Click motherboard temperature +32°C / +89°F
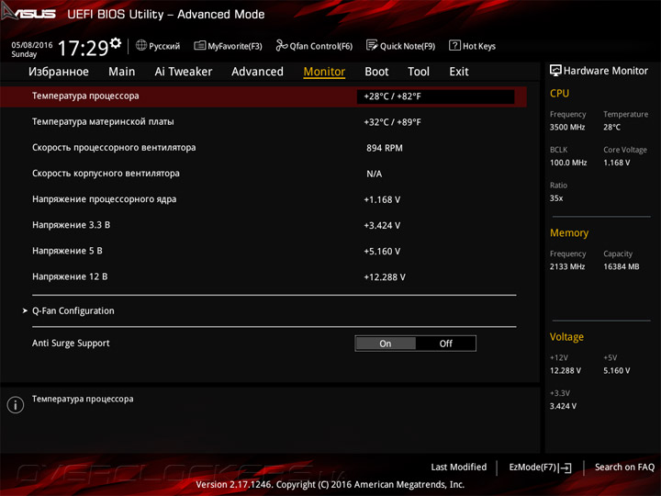 393,122
